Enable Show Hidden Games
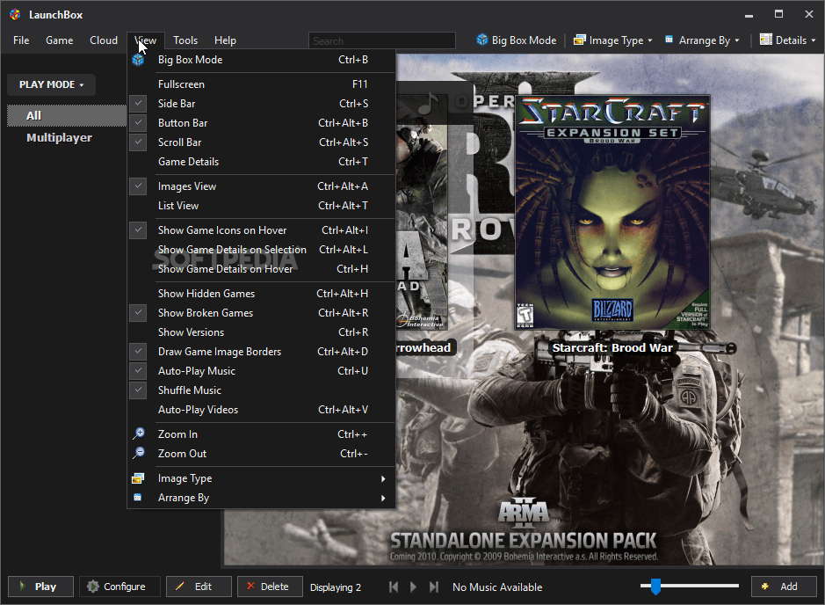Viewport: 825px width, 605px height. 262,294
